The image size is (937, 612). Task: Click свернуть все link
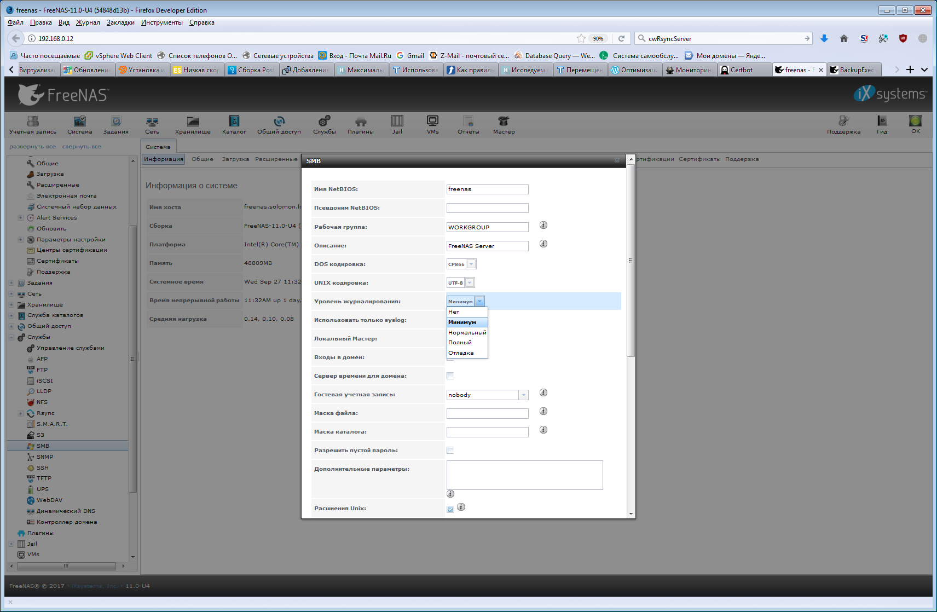pyautogui.click(x=82, y=147)
